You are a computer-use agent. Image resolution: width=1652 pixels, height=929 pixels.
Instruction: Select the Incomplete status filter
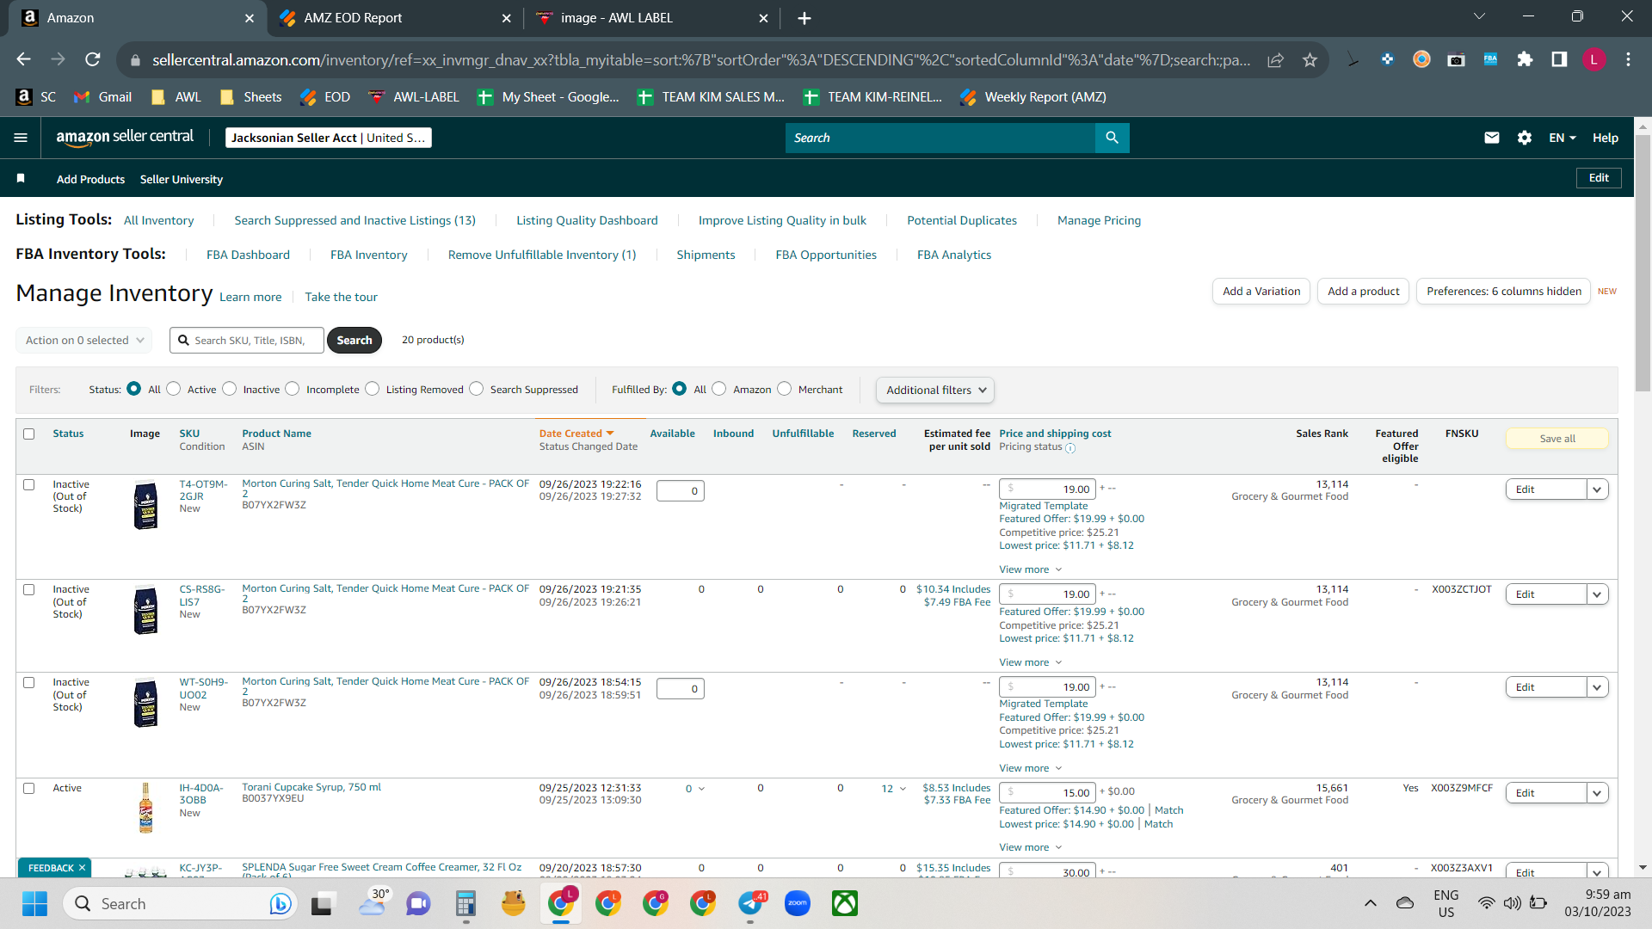[293, 389]
